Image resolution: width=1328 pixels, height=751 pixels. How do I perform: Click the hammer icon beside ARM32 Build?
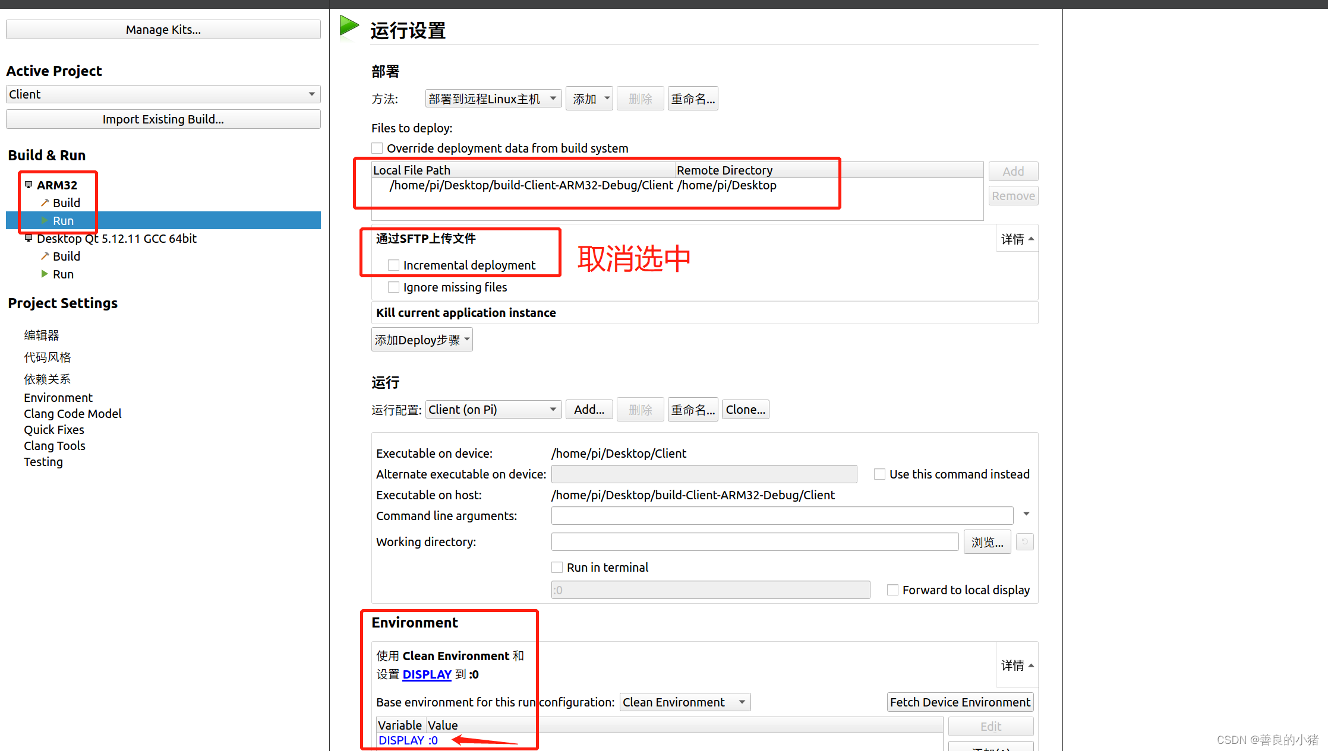coord(45,203)
